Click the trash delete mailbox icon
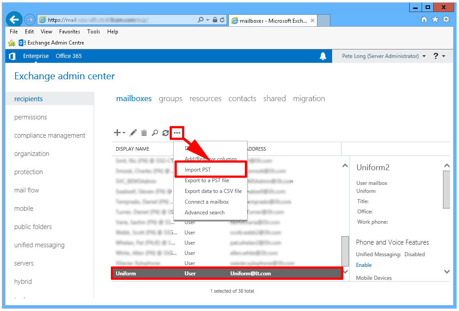459x311 pixels. coord(144,133)
